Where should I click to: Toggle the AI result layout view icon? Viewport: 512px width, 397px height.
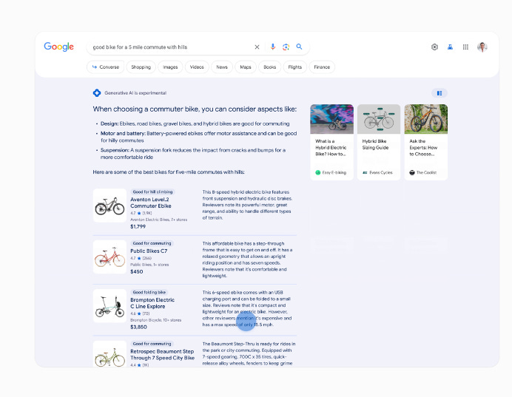(x=439, y=93)
